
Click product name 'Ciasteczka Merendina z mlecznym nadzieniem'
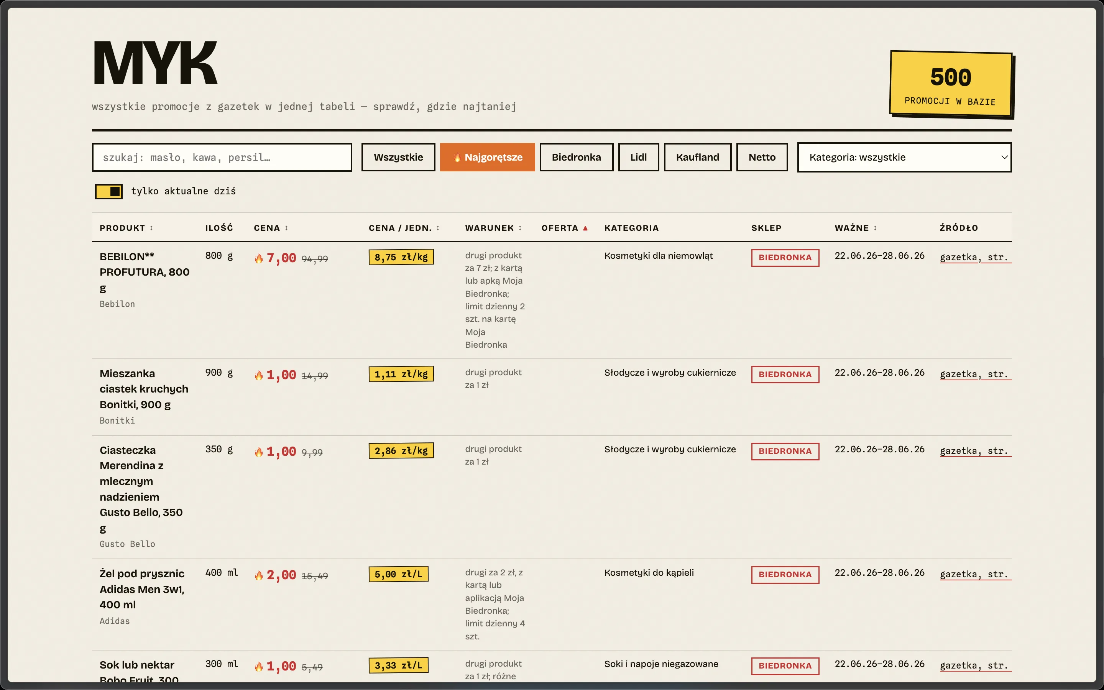point(141,489)
